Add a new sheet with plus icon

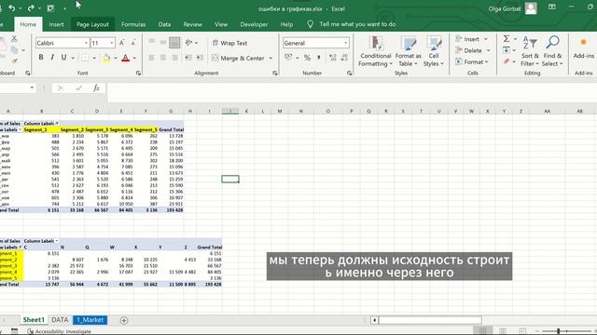click(x=124, y=320)
